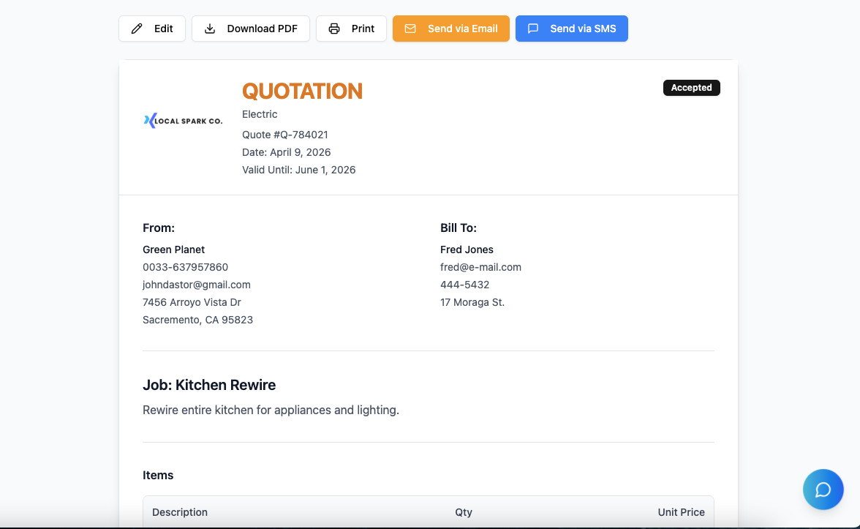Send the quote via SMS
This screenshot has width=860, height=529.
(572, 29)
